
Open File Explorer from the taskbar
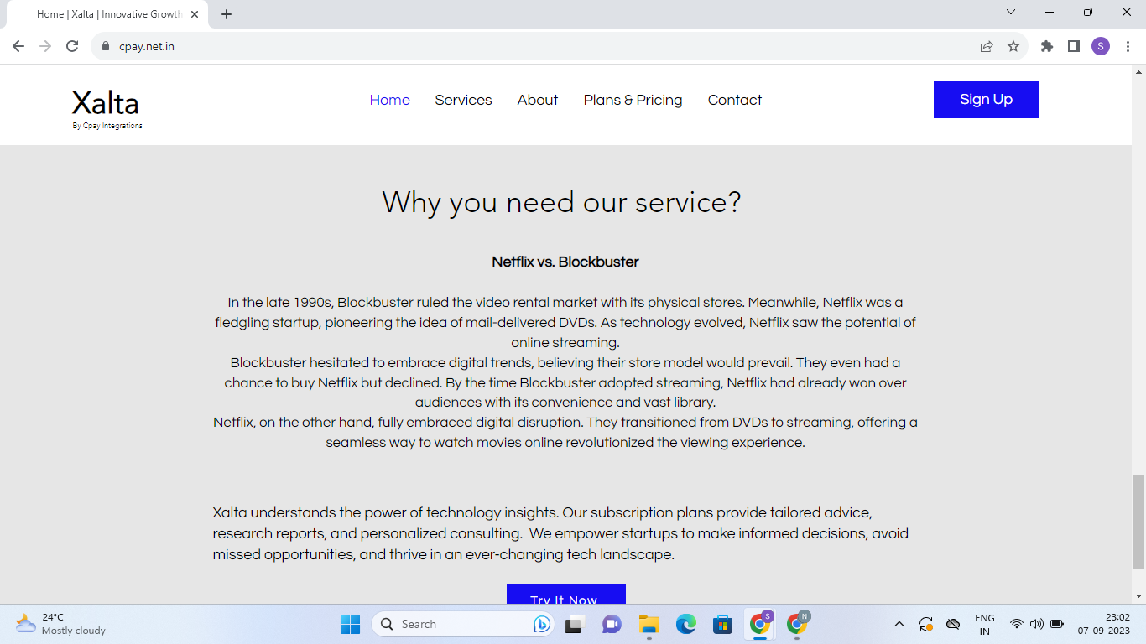point(649,624)
